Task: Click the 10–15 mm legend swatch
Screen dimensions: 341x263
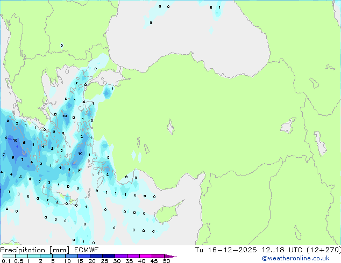Action: (71, 256)
